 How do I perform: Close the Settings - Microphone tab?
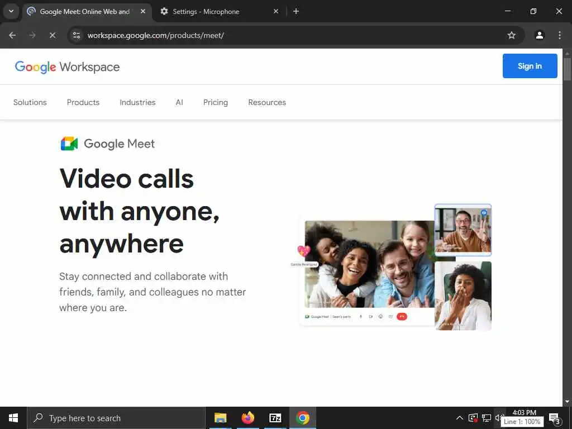pyautogui.click(x=276, y=11)
